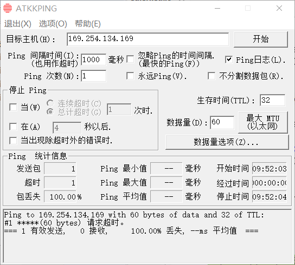Enable 忽略Ping的时间间隔 checkbox
Image resolution: width=295 pixels, height=265 pixels.
(x=130, y=59)
